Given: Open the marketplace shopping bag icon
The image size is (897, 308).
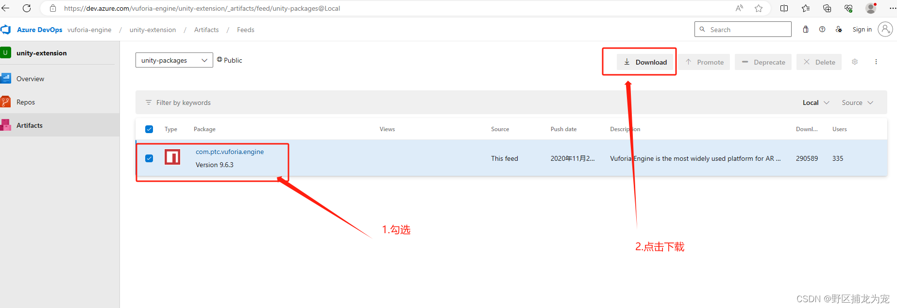Looking at the screenshot, I should (806, 29).
